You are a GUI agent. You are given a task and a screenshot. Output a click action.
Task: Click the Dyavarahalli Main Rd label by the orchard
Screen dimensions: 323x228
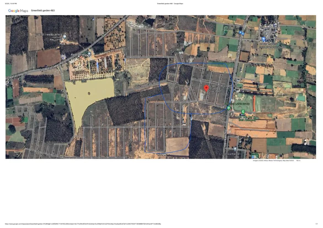tap(112, 29)
